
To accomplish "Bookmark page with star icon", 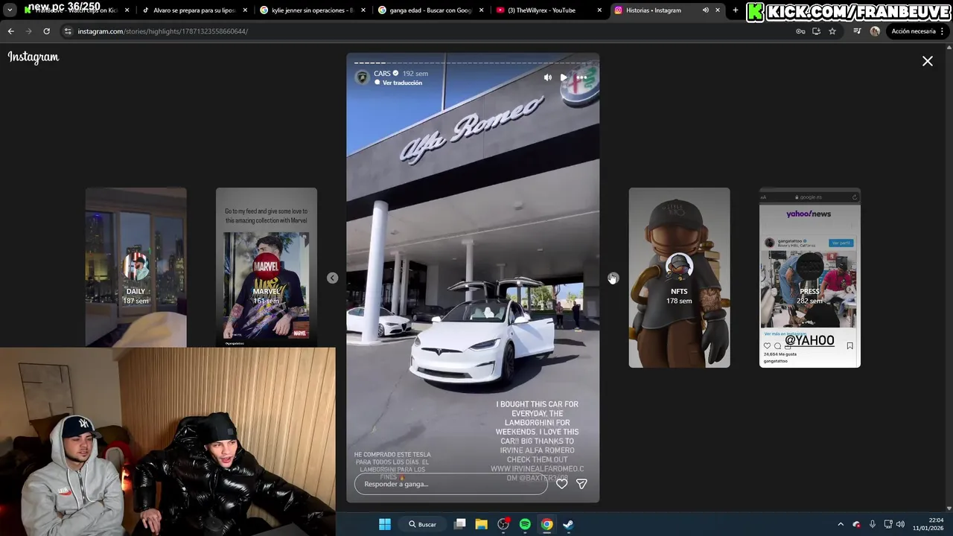I will click(832, 31).
